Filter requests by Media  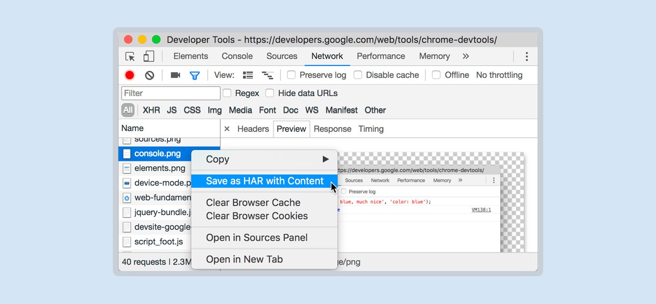240,110
